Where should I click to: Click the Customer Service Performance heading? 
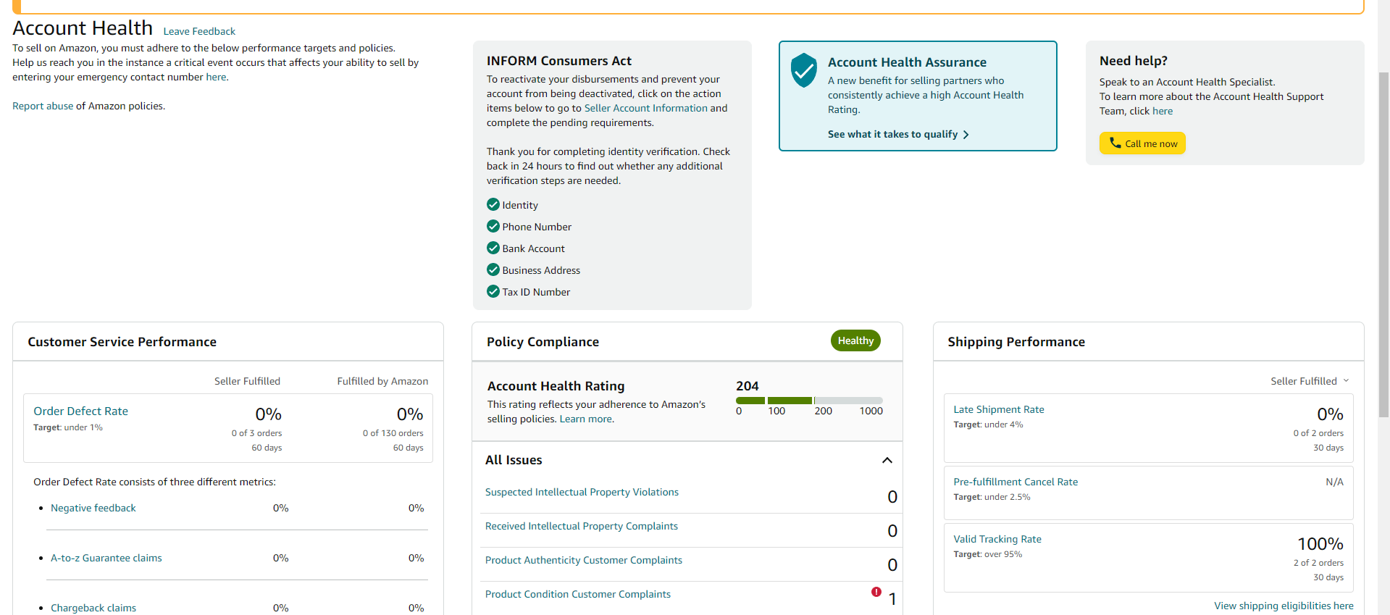pyautogui.click(x=122, y=342)
